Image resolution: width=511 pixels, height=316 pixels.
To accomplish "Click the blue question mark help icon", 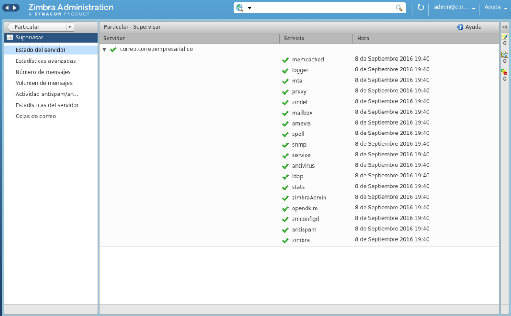I will (x=460, y=27).
